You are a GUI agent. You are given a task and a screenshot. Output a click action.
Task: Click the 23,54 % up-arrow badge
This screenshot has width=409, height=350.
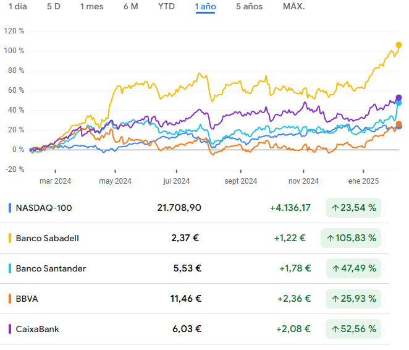353,208
